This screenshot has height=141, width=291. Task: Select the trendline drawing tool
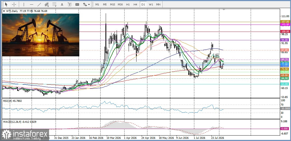point(39,4)
